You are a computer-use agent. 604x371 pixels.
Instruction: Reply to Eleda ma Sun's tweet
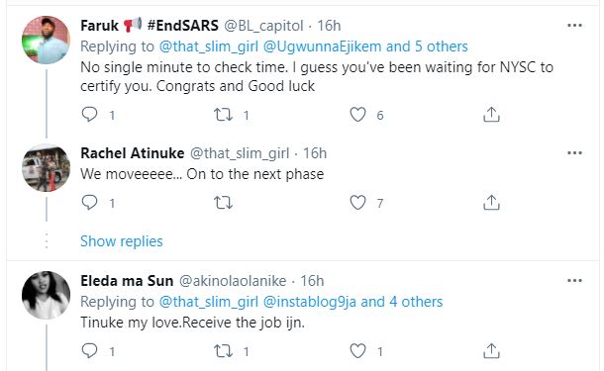[90, 350]
